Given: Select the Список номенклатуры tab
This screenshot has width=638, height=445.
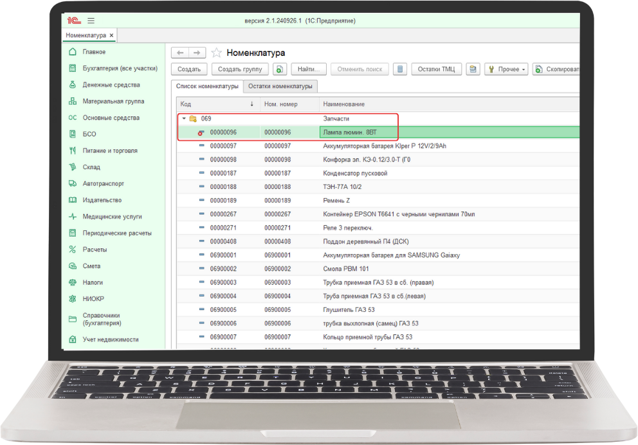Looking at the screenshot, I should click(x=206, y=86).
